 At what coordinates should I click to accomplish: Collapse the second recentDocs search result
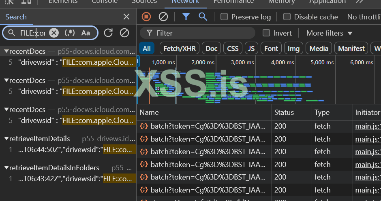click(x=6, y=80)
